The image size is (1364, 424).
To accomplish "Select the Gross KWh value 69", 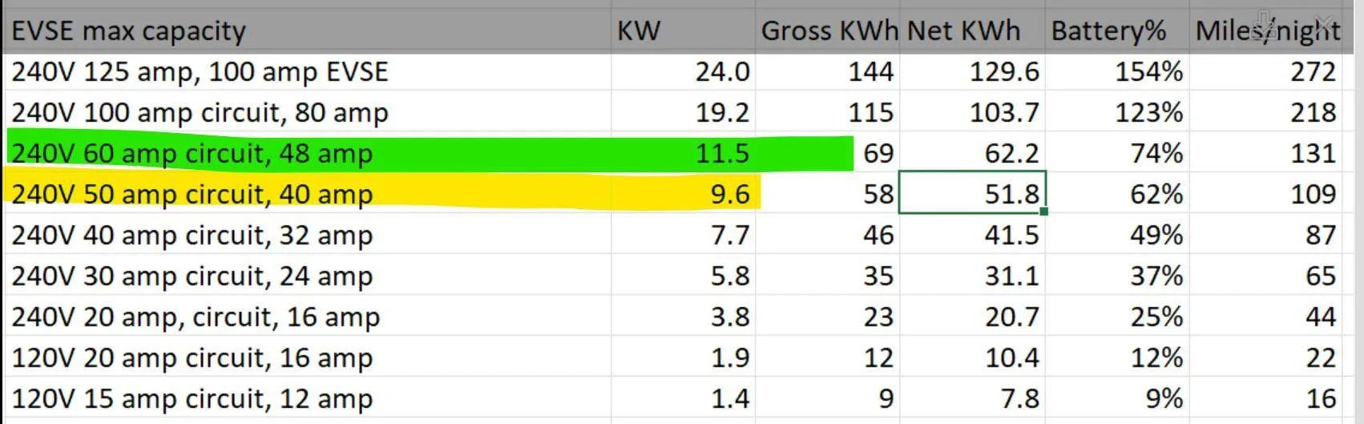I will tap(878, 154).
